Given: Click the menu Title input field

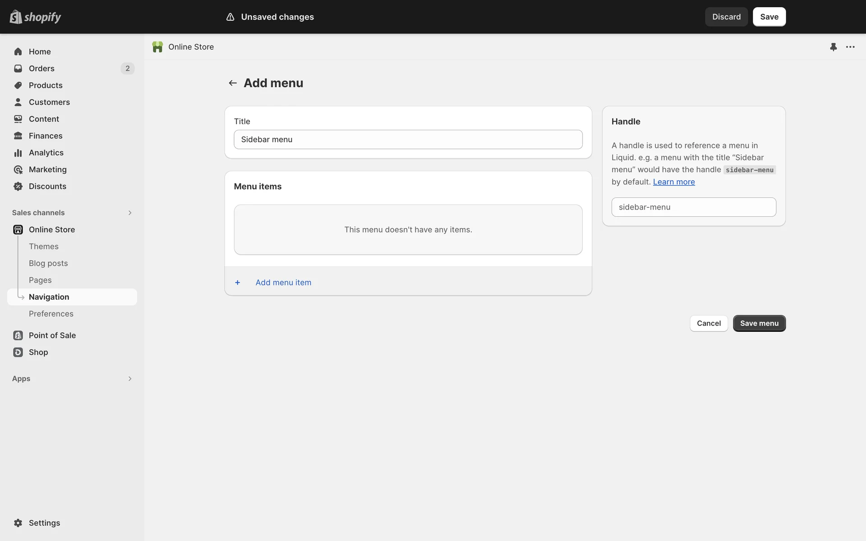Looking at the screenshot, I should (408, 140).
